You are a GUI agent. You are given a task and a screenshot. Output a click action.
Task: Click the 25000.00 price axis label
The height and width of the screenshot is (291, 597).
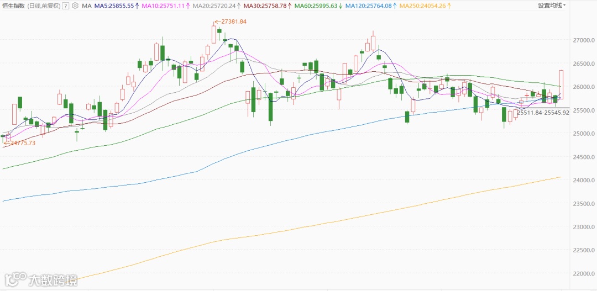pyautogui.click(x=583, y=134)
